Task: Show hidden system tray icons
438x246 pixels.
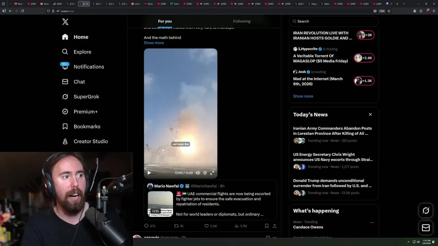Action: [408, 242]
